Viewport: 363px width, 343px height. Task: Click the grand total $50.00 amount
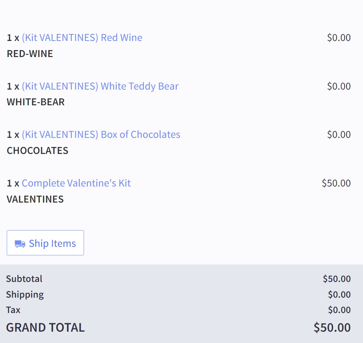[x=332, y=327]
